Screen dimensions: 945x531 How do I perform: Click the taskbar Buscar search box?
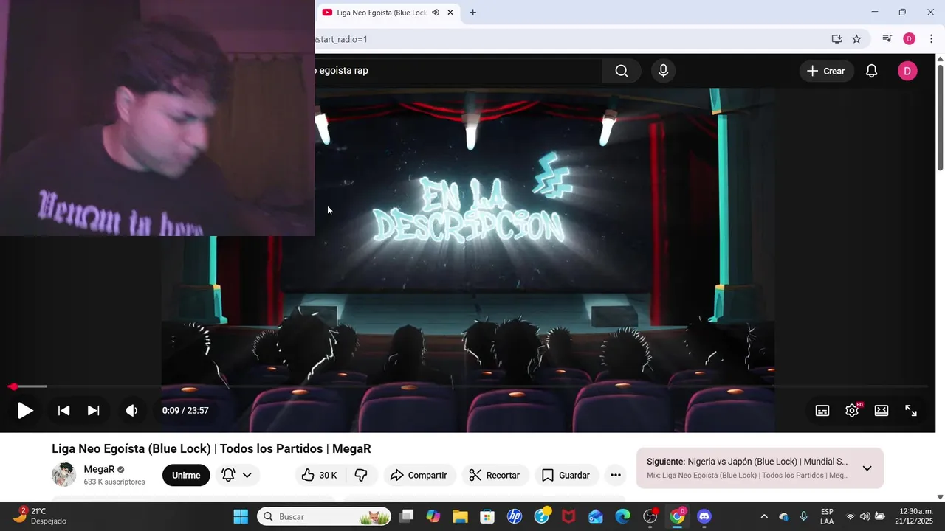click(x=325, y=516)
